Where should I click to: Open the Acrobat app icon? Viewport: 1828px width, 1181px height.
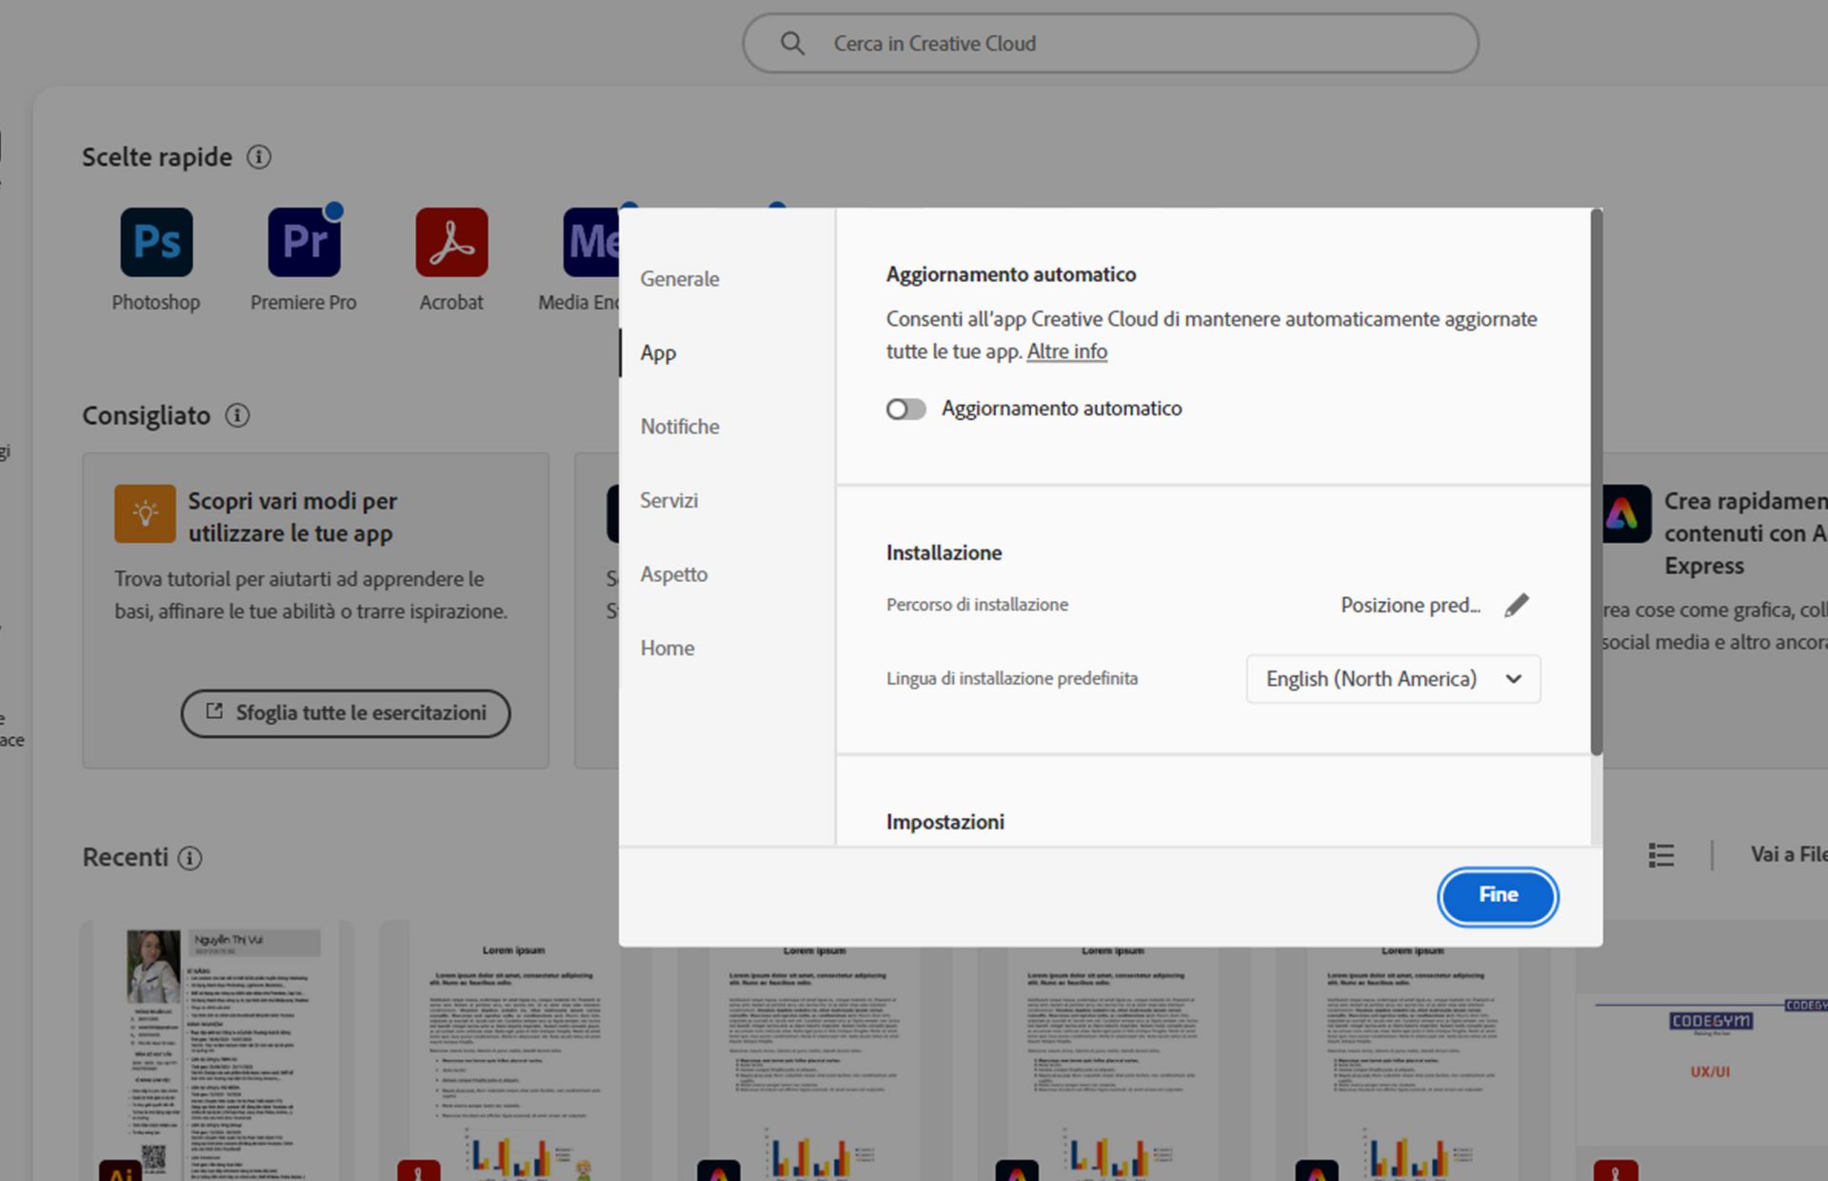[451, 242]
